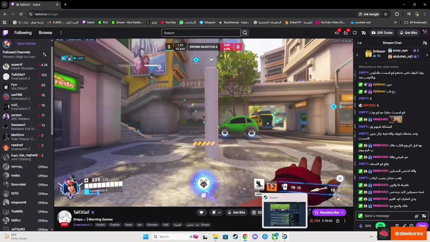Click the Steam window preview thumbnail
This screenshot has width=430, height=242.
[x=285, y=214]
